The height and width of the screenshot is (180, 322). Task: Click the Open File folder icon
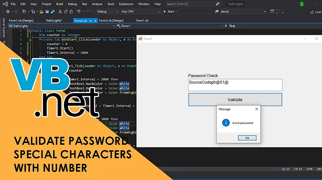pos(42,12)
